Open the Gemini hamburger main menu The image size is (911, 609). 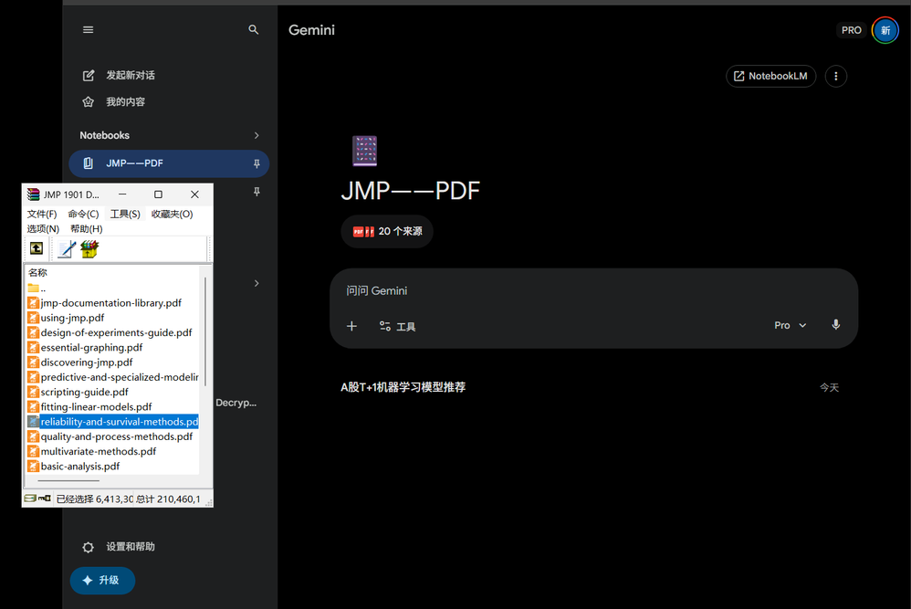click(89, 29)
